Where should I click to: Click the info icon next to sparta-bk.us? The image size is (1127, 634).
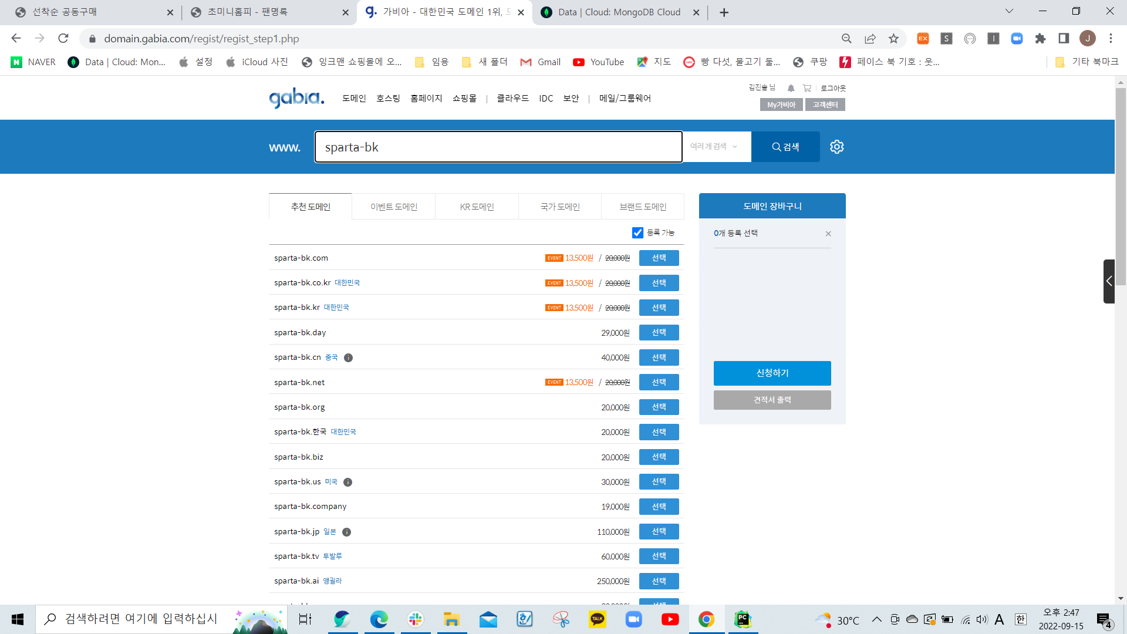(x=347, y=482)
